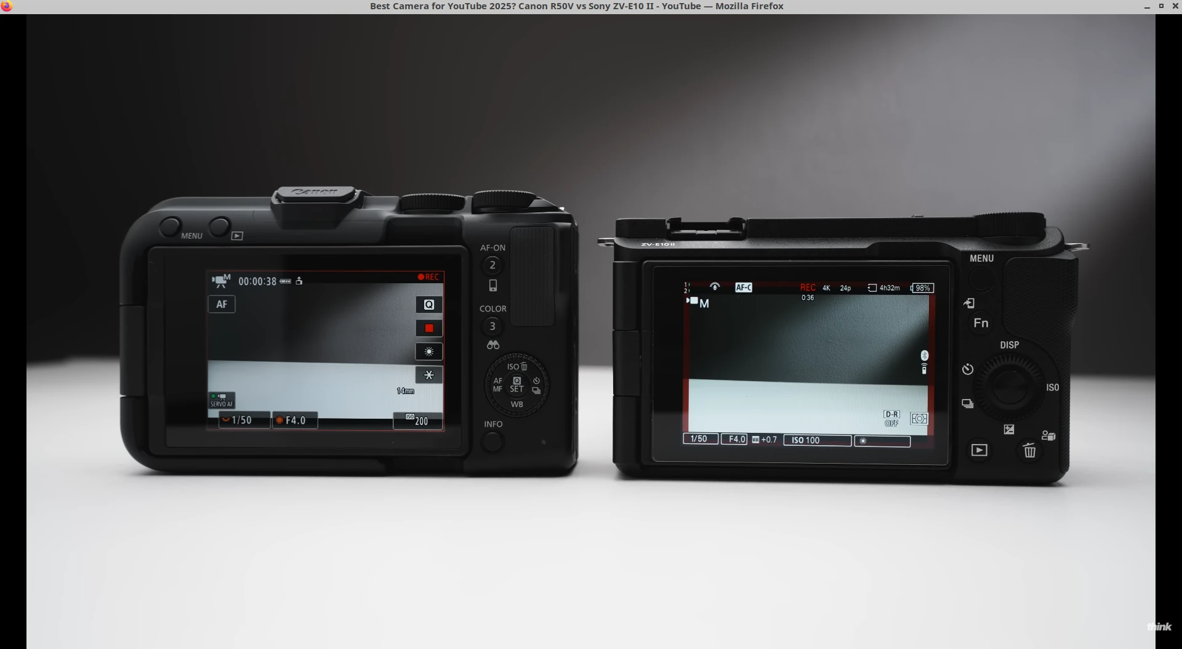Viewport: 1182px width, 649px height.
Task: Click the metering mode icon on Sony screen
Action: click(x=919, y=419)
